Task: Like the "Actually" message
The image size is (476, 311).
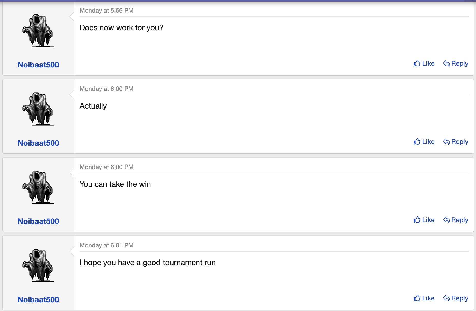Action: (424, 142)
